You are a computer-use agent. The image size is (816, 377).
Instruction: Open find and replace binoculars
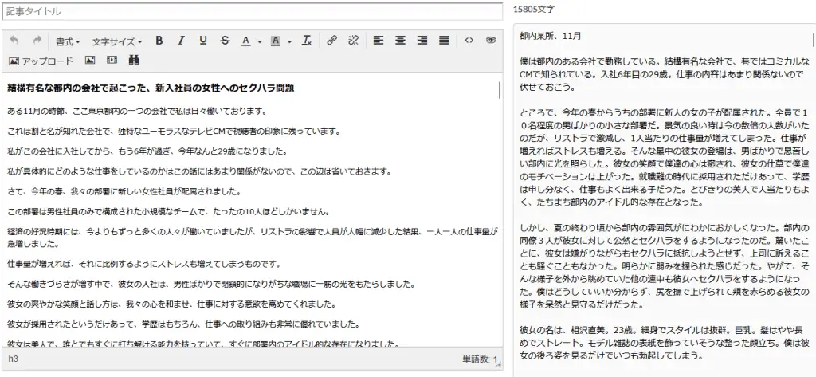coord(134,61)
